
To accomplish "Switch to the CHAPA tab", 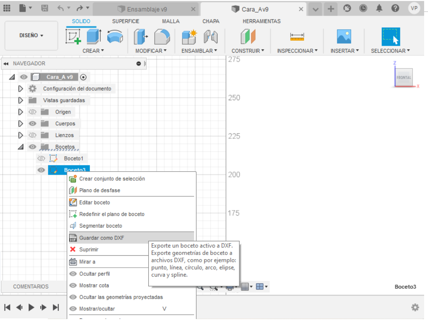I will tap(211, 21).
